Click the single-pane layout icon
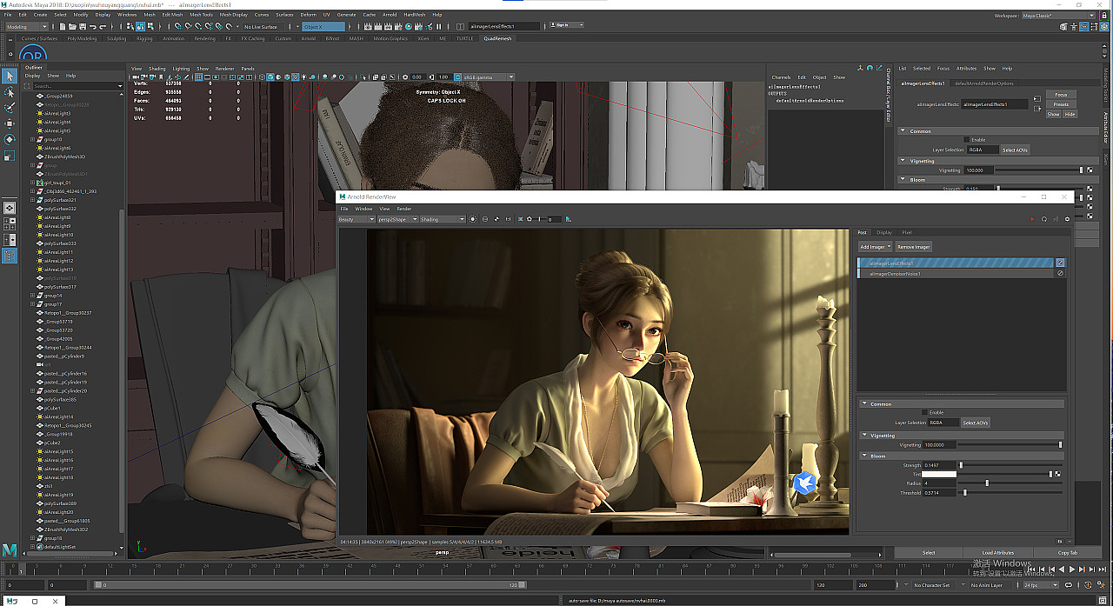 (x=9, y=209)
